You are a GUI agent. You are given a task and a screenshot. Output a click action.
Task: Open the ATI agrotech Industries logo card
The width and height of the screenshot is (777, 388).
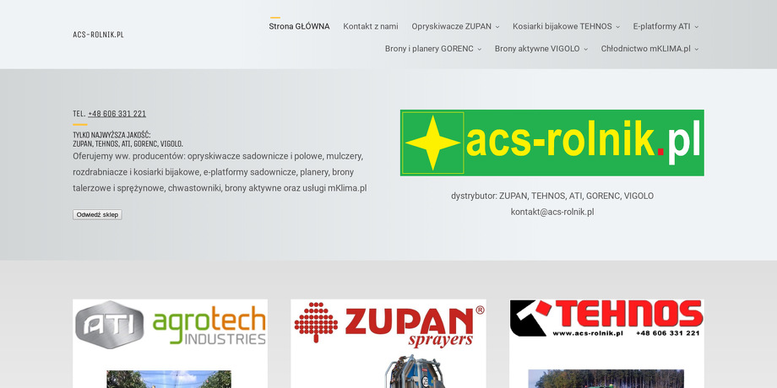click(x=170, y=324)
